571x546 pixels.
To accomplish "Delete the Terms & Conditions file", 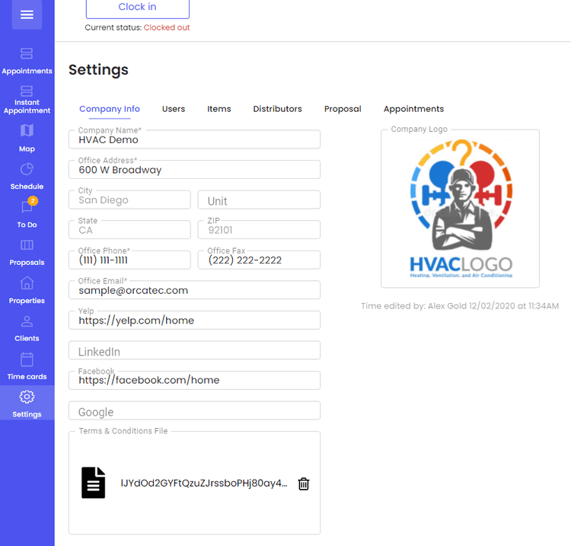I will (304, 484).
